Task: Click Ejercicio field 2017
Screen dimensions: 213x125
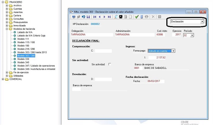Action: tap(177, 35)
